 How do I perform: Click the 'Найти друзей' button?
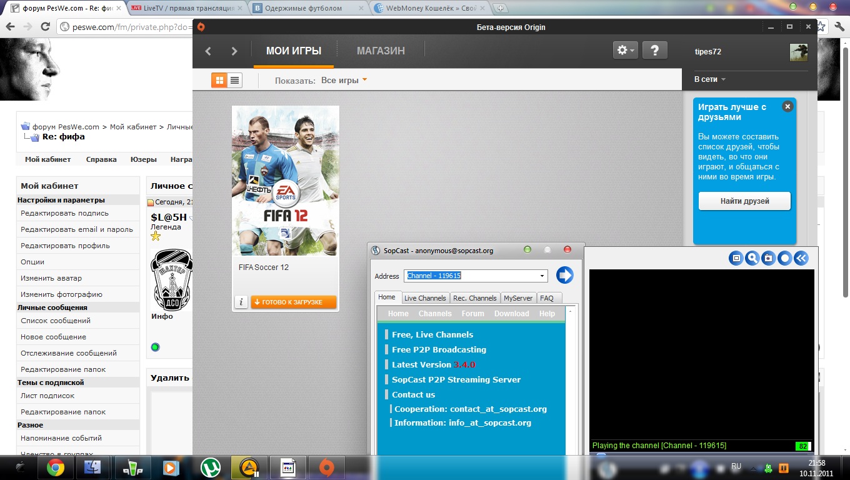coord(744,201)
